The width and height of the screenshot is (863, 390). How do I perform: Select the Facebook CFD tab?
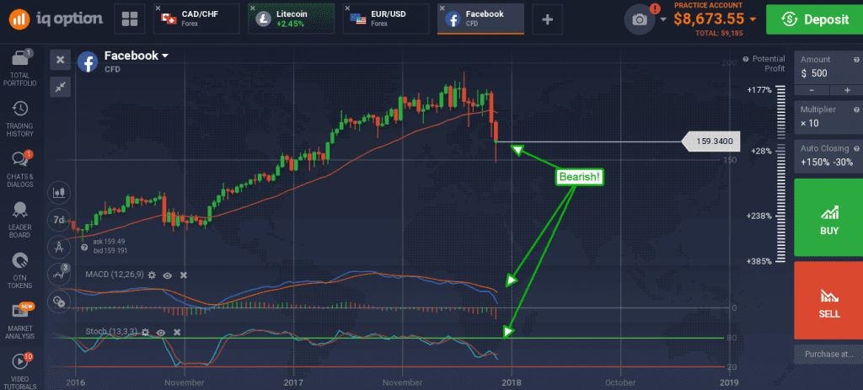[x=480, y=19]
